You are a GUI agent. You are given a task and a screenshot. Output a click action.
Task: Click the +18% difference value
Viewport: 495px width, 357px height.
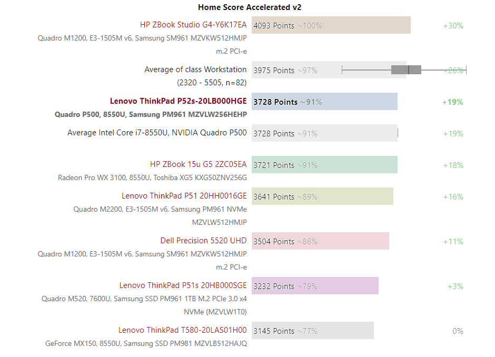point(453,165)
